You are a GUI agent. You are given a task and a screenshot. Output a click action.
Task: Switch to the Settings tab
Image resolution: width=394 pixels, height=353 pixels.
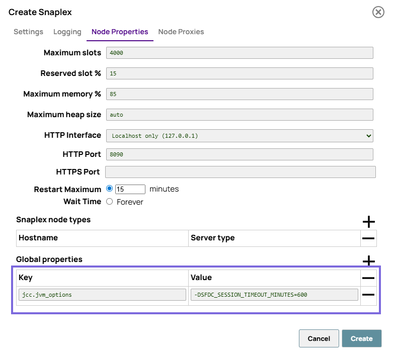(x=28, y=32)
